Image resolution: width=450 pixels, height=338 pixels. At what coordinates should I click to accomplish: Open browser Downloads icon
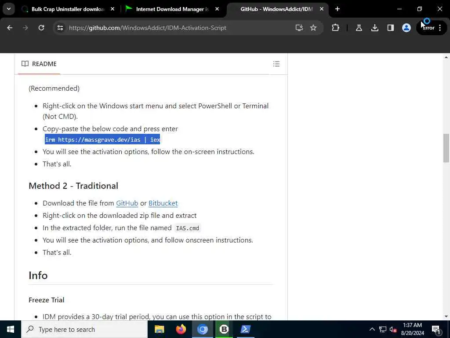(x=374, y=28)
